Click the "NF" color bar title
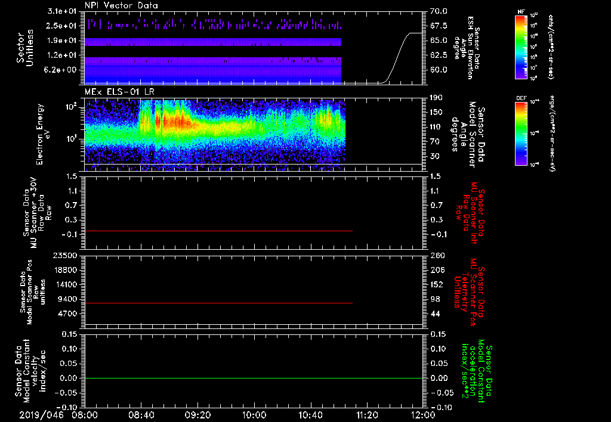The height and width of the screenshot is (422, 611). click(x=521, y=12)
